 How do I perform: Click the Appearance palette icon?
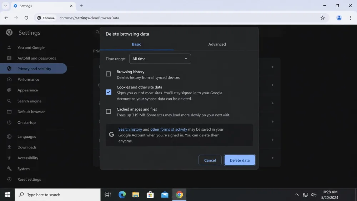(9, 90)
